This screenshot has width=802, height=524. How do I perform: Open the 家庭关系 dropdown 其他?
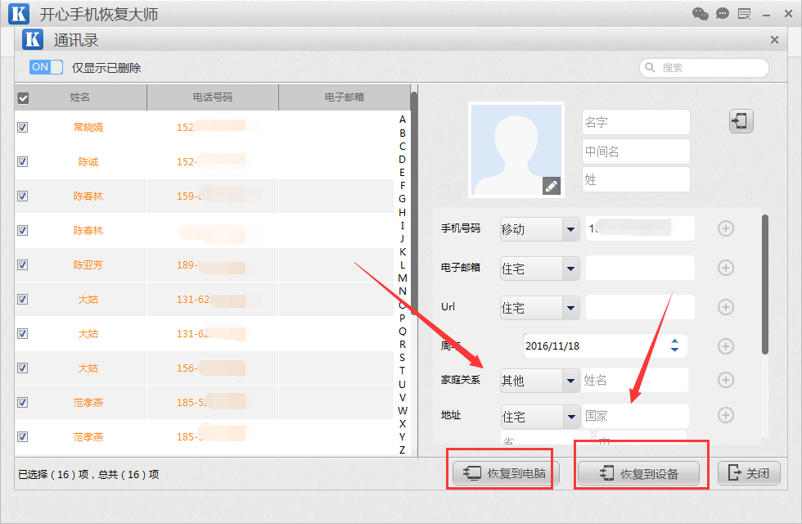539,380
